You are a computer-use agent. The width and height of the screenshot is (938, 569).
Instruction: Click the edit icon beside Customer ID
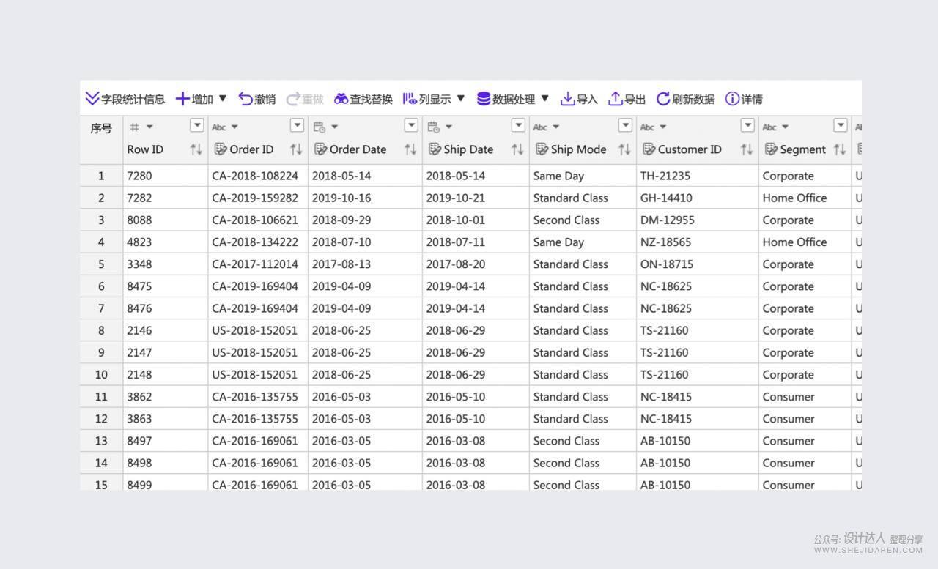click(649, 149)
